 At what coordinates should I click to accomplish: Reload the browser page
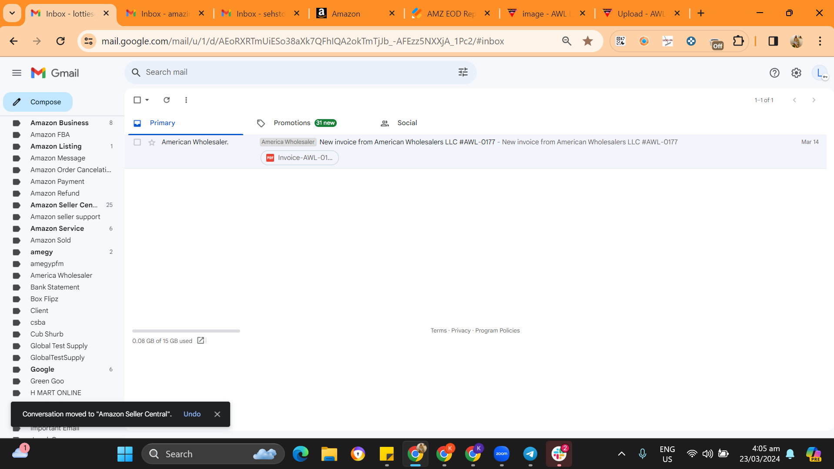[x=60, y=41]
